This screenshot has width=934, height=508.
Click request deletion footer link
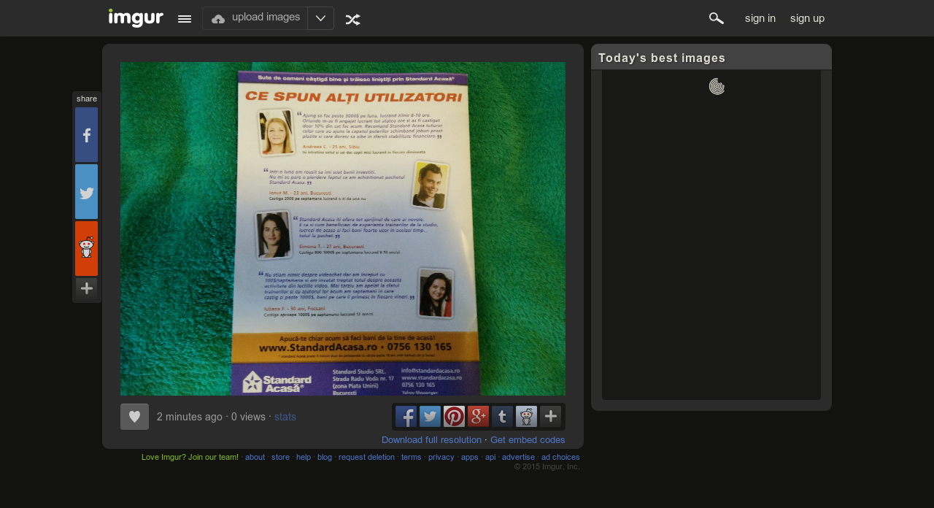366,458
